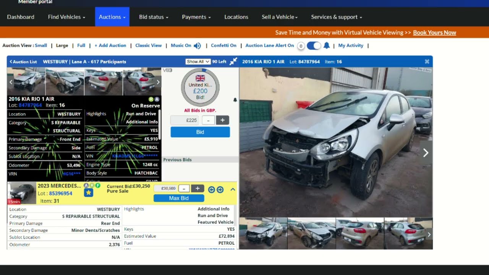The image size is (489, 275).
Task: Go back to Auction List
Action: tap(23, 61)
